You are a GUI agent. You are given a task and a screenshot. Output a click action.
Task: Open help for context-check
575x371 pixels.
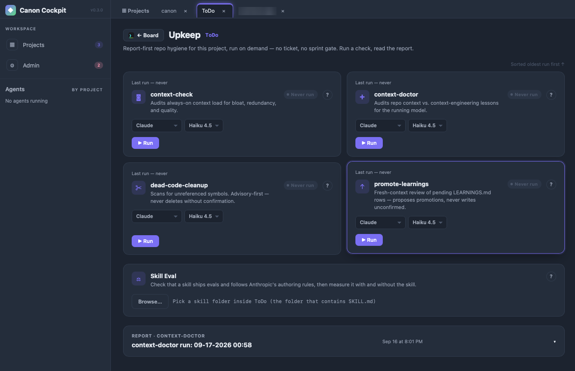point(327,95)
